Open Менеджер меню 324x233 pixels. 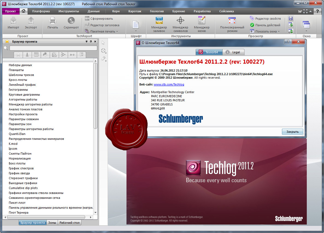(202, 25)
